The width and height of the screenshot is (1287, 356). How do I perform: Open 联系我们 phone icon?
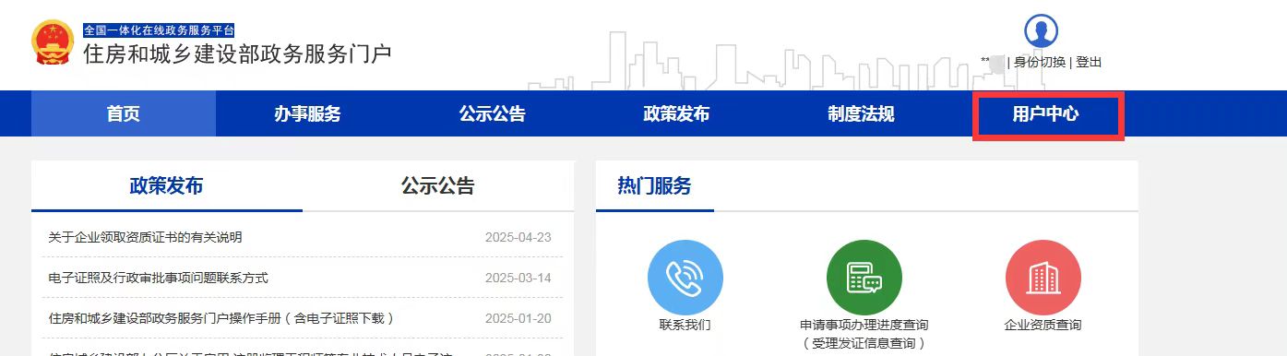[685, 277]
